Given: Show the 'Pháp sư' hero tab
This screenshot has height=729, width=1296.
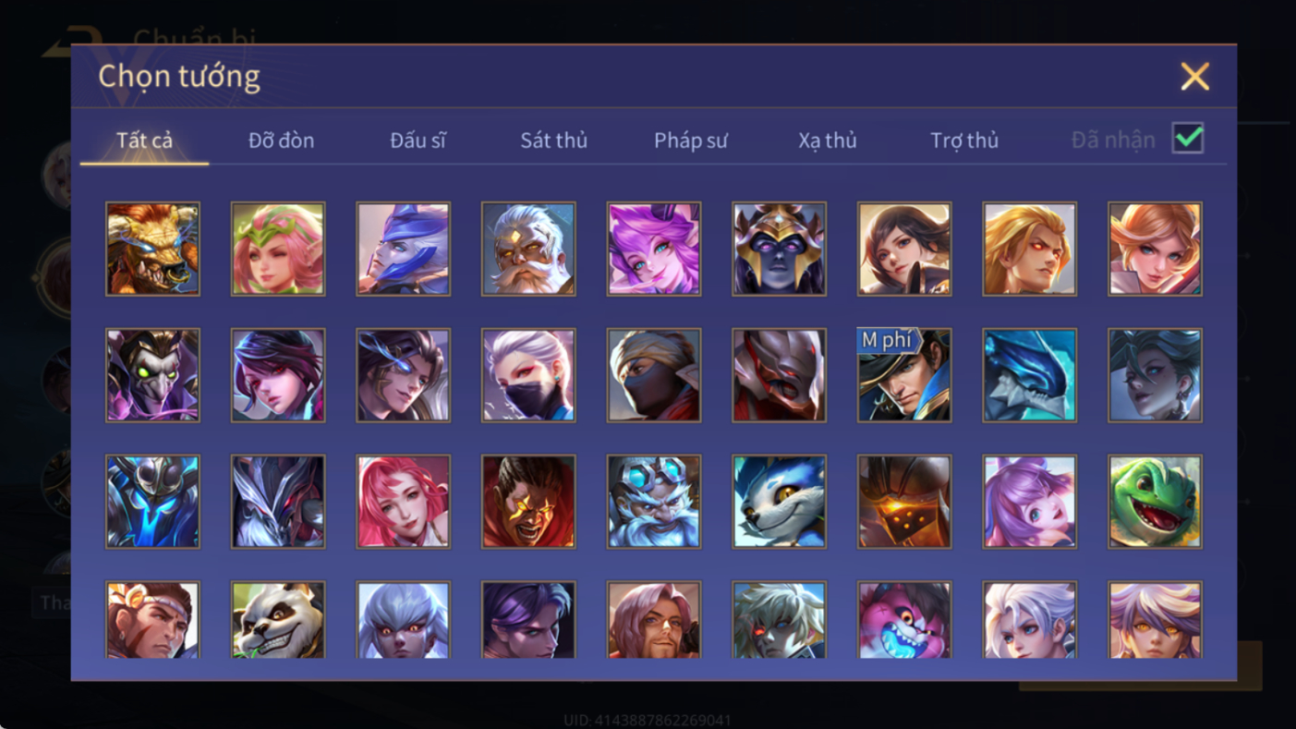Looking at the screenshot, I should click(691, 140).
